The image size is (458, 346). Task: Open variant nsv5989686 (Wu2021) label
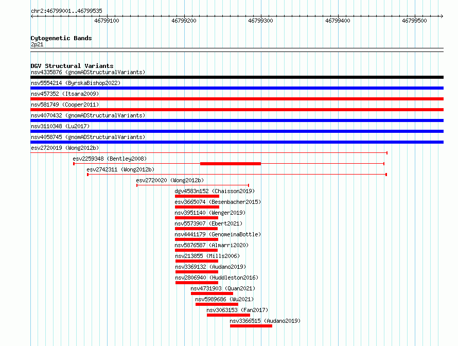(x=224, y=299)
